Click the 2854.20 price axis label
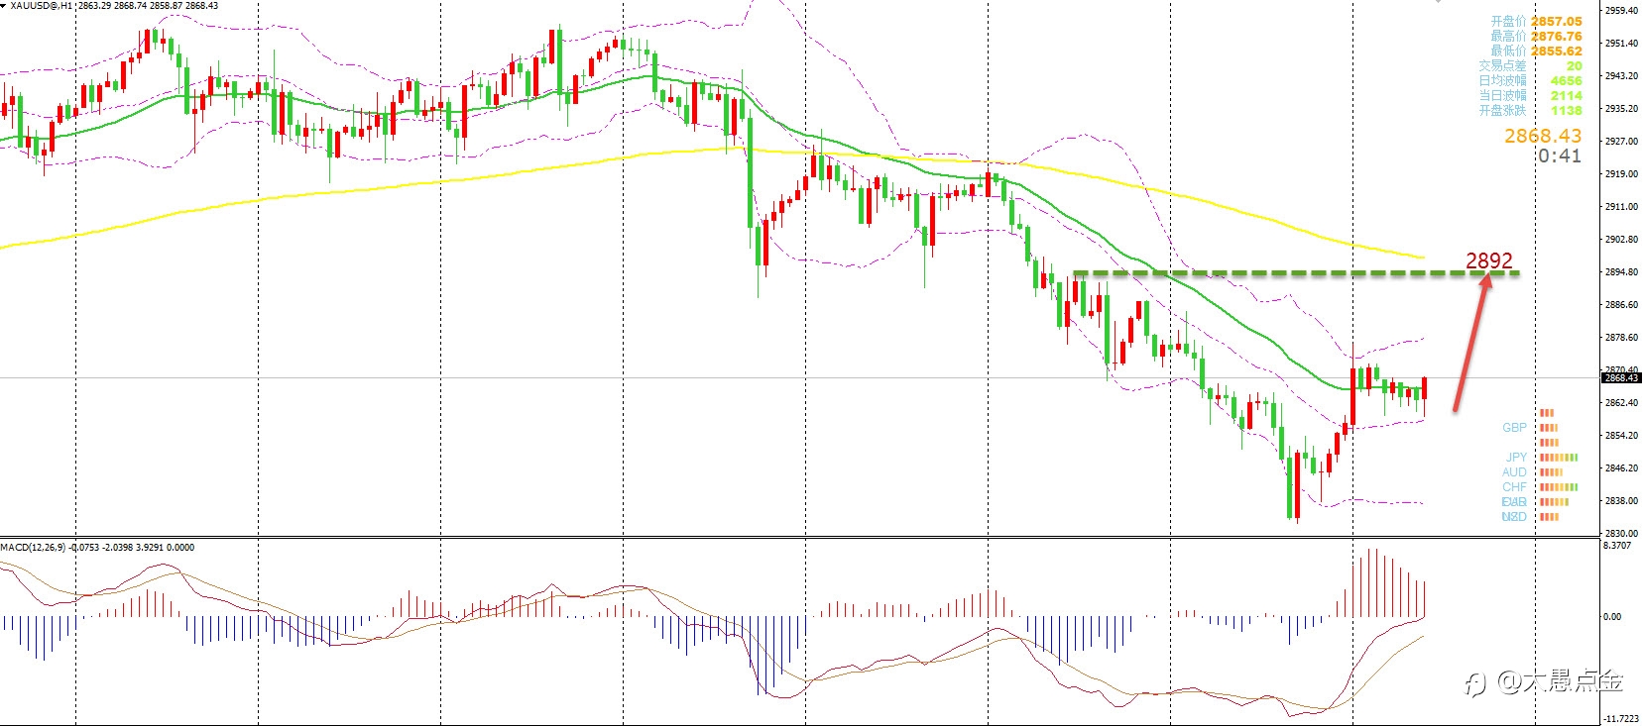Viewport: 1643px width, 726px height. click(x=1620, y=436)
